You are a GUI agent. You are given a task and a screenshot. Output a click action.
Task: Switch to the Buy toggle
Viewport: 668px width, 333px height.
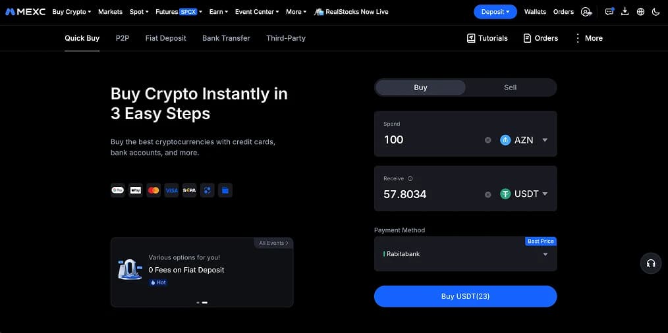(x=420, y=88)
